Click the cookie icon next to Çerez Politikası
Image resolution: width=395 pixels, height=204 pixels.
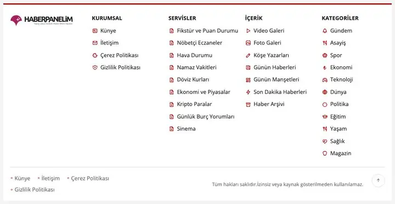click(x=95, y=55)
